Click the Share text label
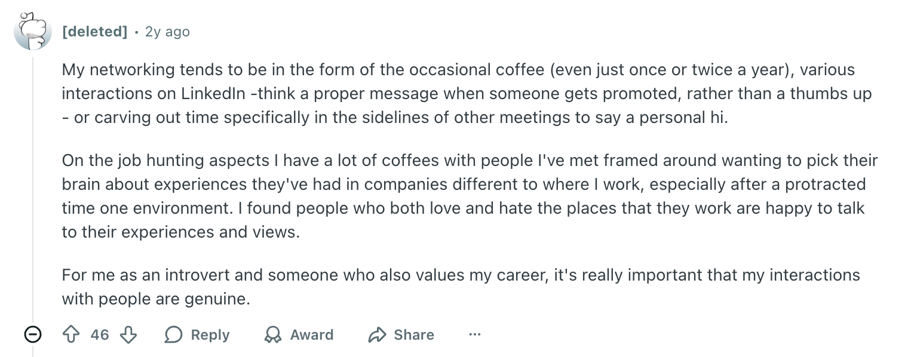 (x=414, y=335)
